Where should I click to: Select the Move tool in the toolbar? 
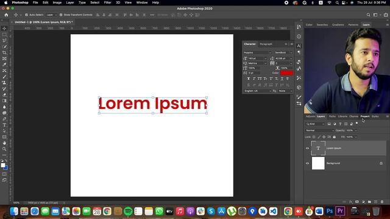tap(4, 29)
